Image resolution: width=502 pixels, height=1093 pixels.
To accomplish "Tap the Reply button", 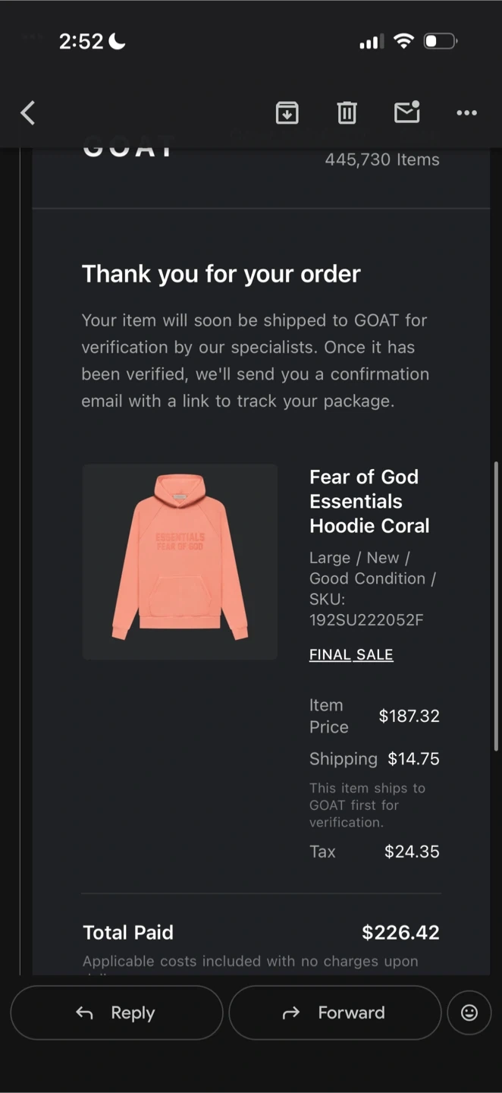I will pyautogui.click(x=117, y=1013).
